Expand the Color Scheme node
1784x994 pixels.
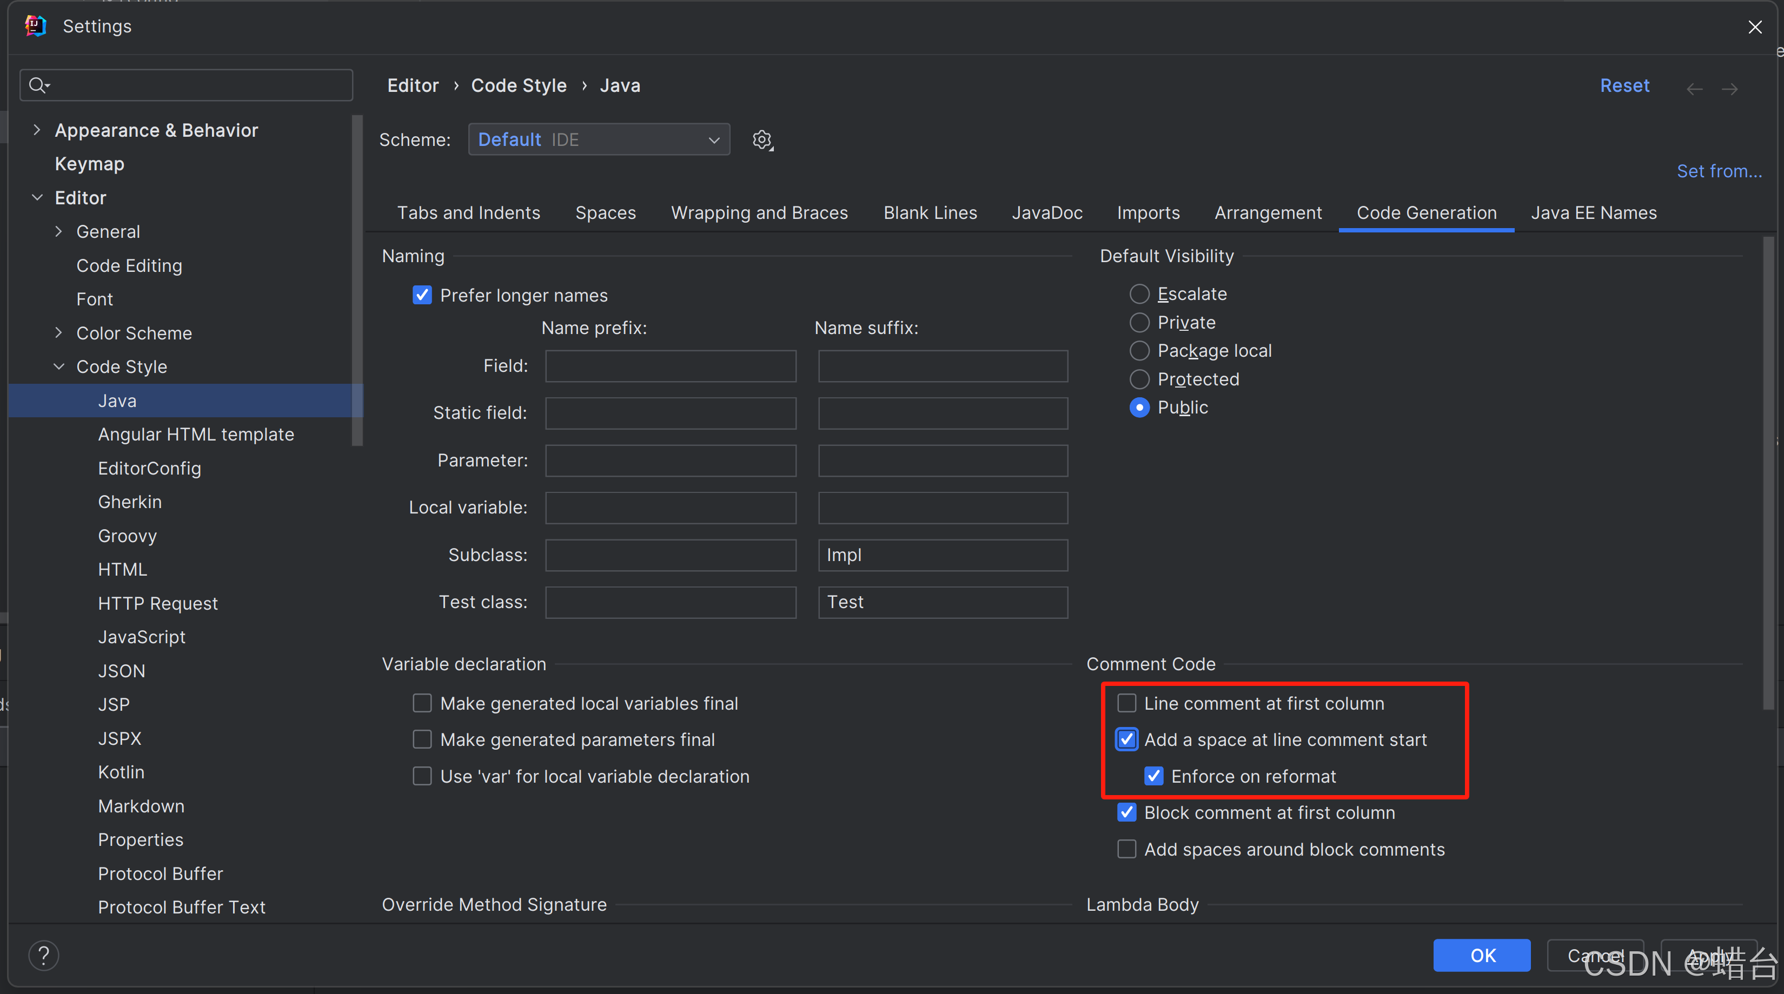59,333
